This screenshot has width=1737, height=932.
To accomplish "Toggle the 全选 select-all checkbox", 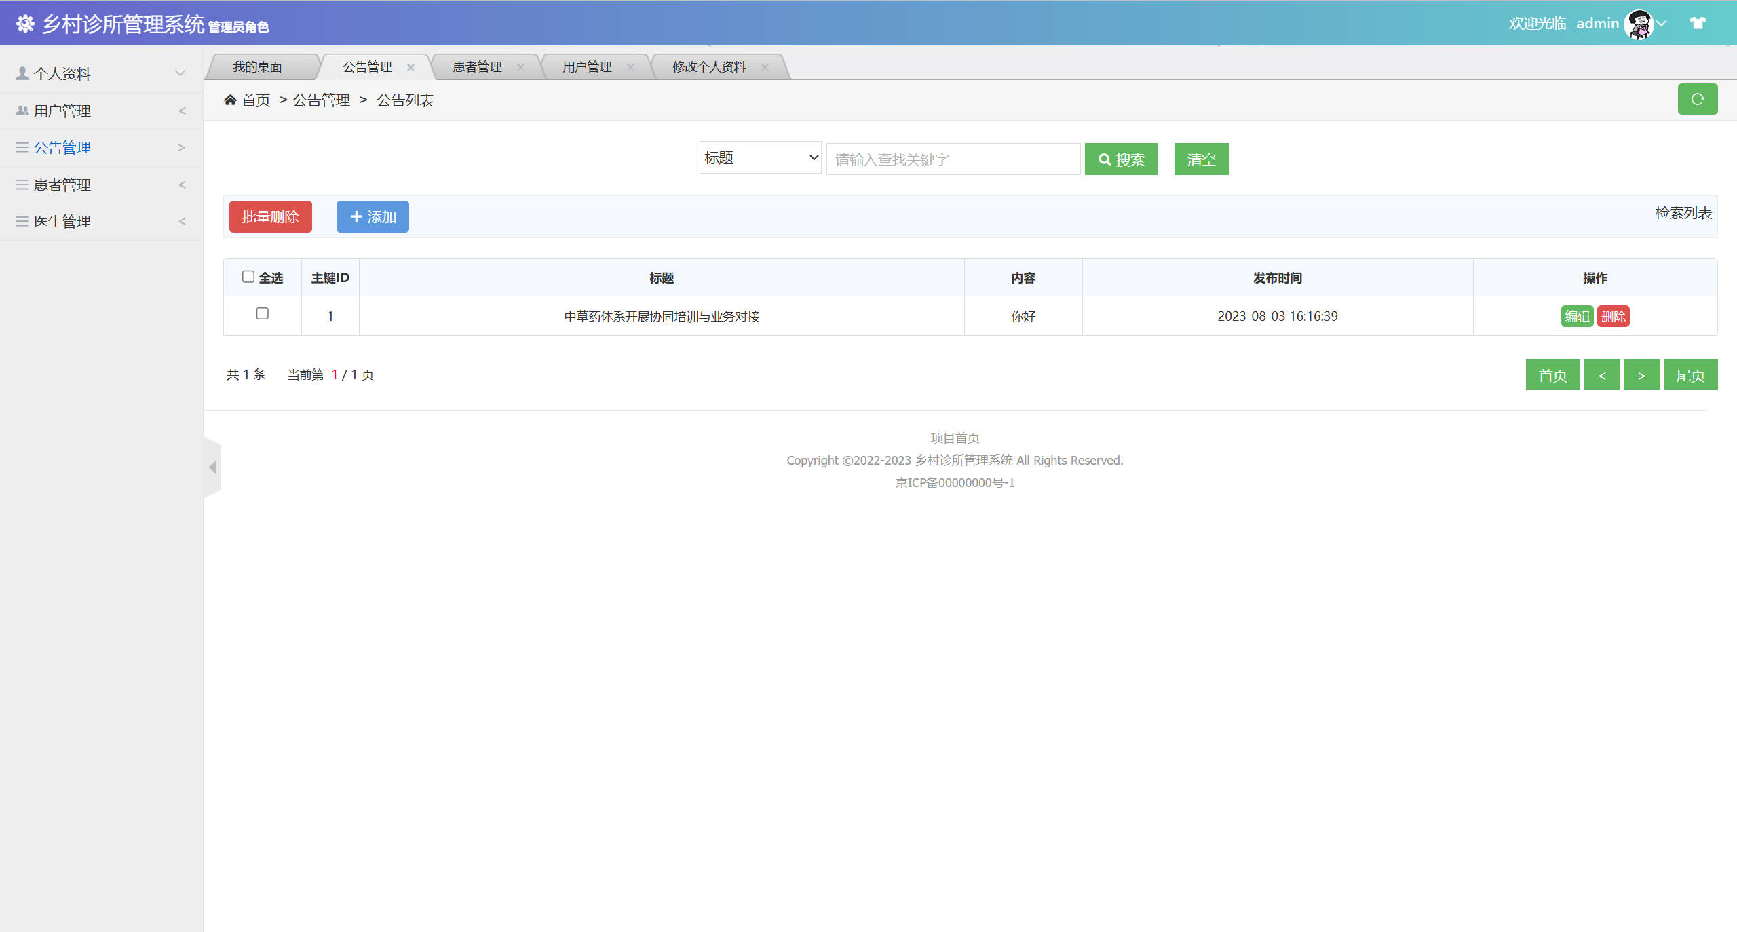I will [248, 275].
